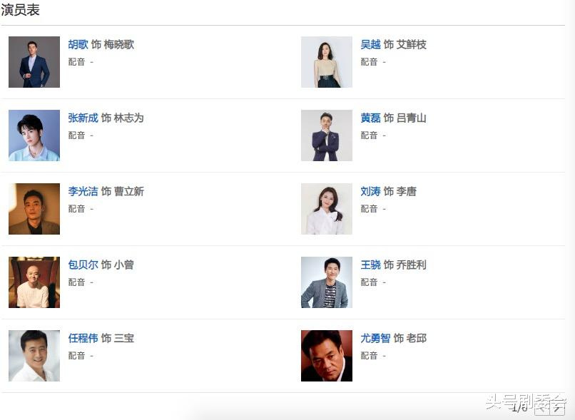The width and height of the screenshot is (575, 420).
Task: View 刘涛's photo thumbnail
Action: click(326, 209)
